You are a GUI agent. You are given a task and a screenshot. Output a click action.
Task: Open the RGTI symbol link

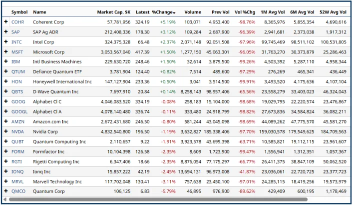(x=16, y=161)
